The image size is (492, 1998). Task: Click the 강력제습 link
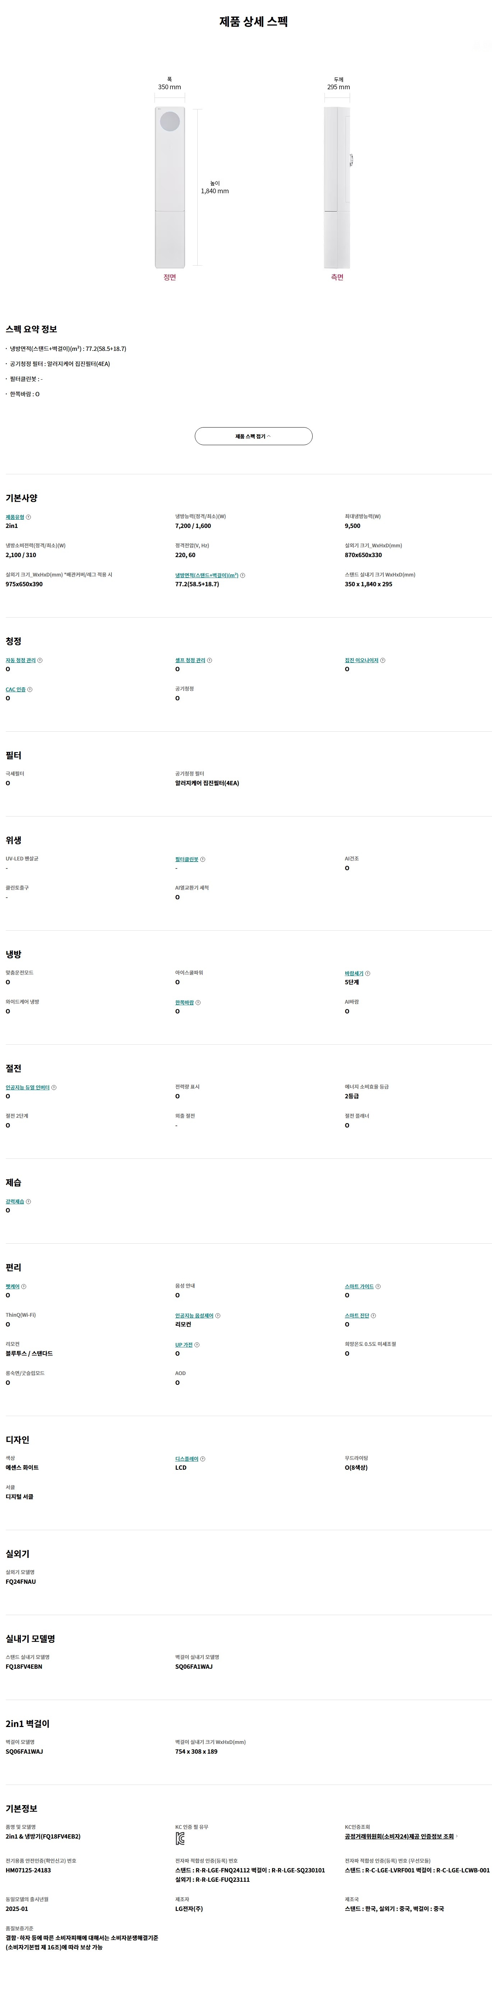pos(15,1202)
